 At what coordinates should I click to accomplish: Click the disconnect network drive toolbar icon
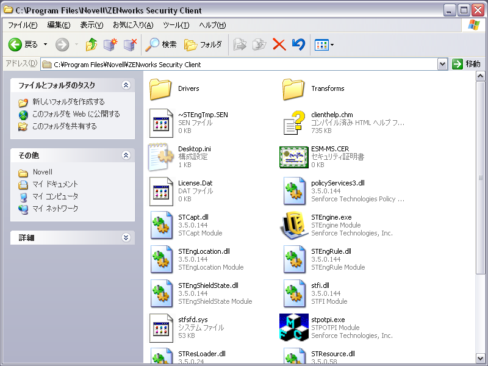[130, 45]
